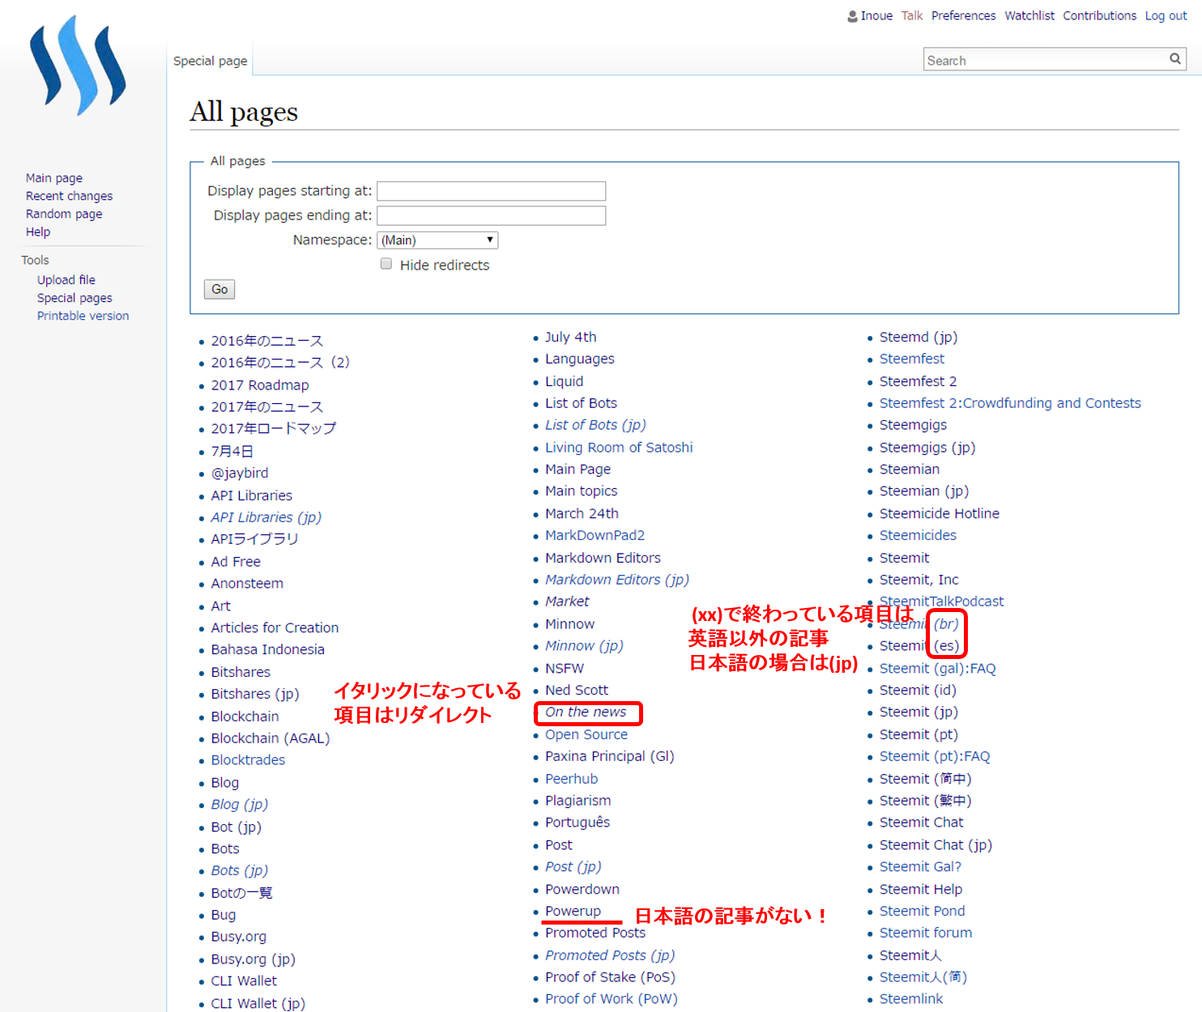Click the Special page tab
The width and height of the screenshot is (1202, 1012).
click(211, 61)
